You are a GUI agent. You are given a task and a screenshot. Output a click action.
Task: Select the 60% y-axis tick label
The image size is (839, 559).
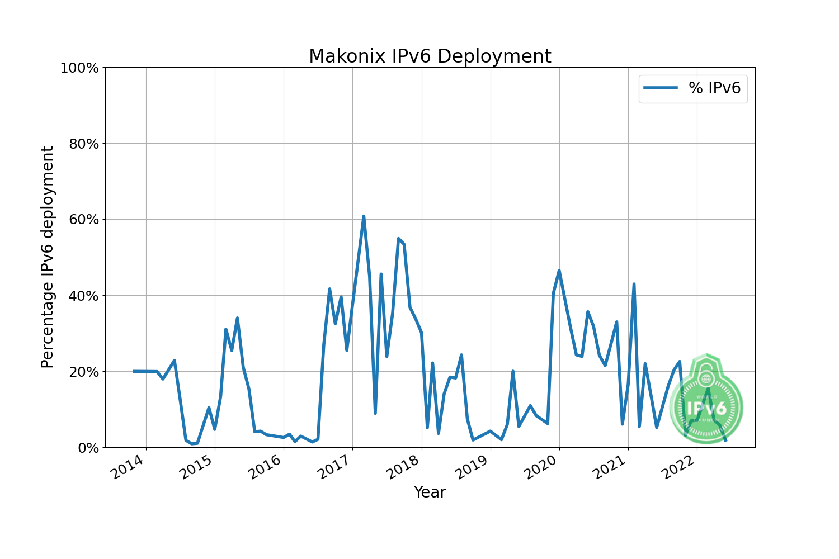click(x=83, y=220)
